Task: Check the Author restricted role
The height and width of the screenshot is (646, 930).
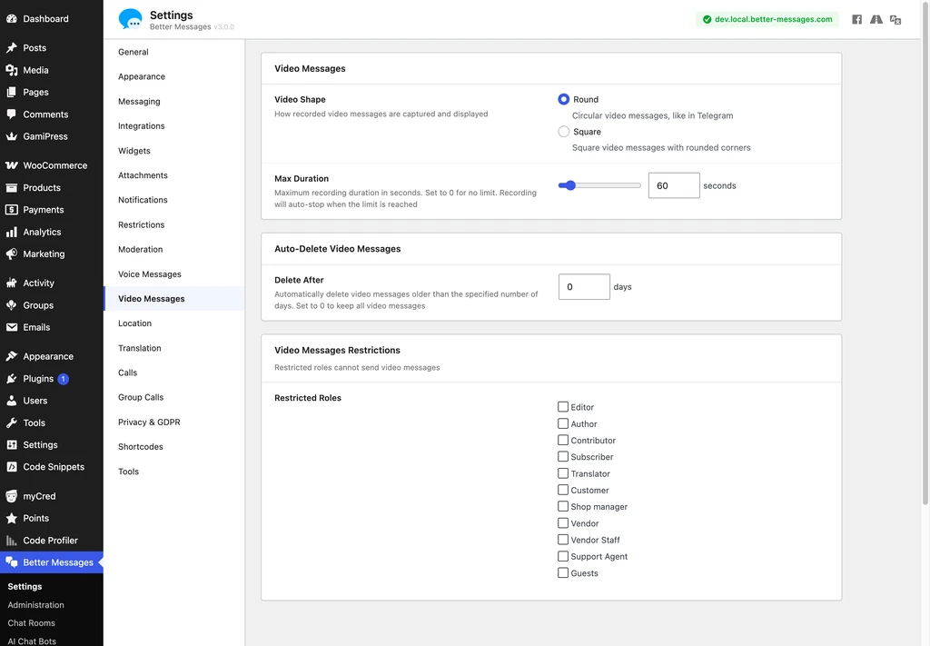Action: (563, 423)
